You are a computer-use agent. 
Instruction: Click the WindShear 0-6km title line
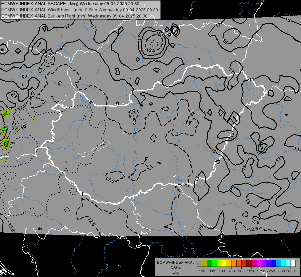tap(79, 10)
